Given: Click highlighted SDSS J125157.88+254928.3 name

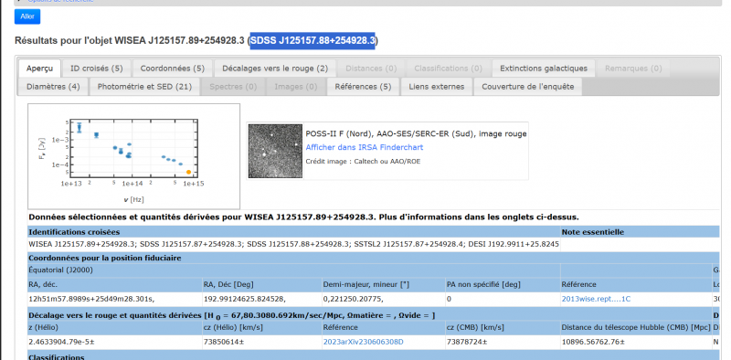Looking at the screenshot, I should tap(313, 41).
